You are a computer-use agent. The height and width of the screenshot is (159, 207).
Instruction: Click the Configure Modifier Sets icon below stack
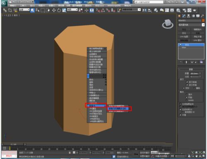tap(201, 62)
